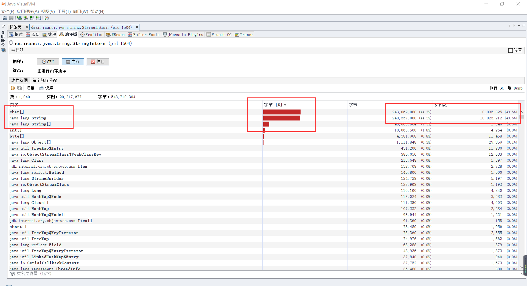Click Heap Dump (堆 Dump) button
The height and width of the screenshot is (286, 527).
click(x=515, y=88)
